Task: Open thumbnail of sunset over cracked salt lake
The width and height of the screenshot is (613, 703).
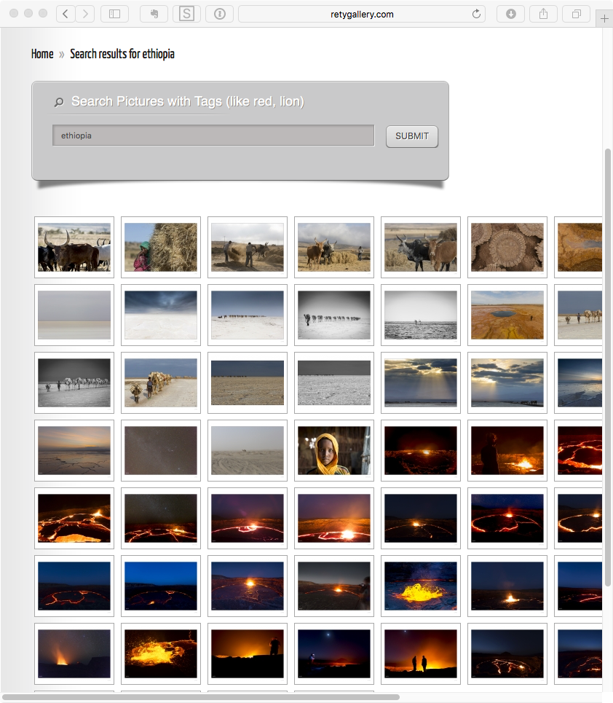Action: pyautogui.click(x=74, y=450)
